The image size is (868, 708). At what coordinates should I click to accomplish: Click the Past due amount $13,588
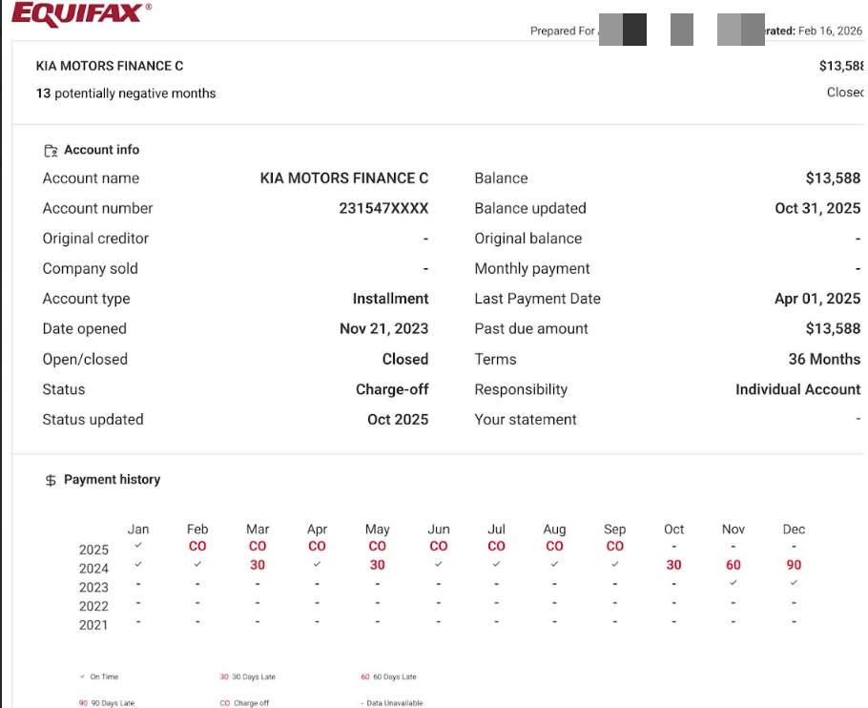click(x=833, y=329)
